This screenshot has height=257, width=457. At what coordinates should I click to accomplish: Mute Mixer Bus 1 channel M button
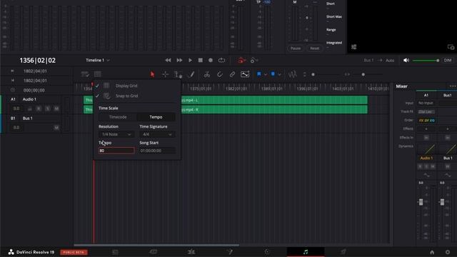[448, 166]
